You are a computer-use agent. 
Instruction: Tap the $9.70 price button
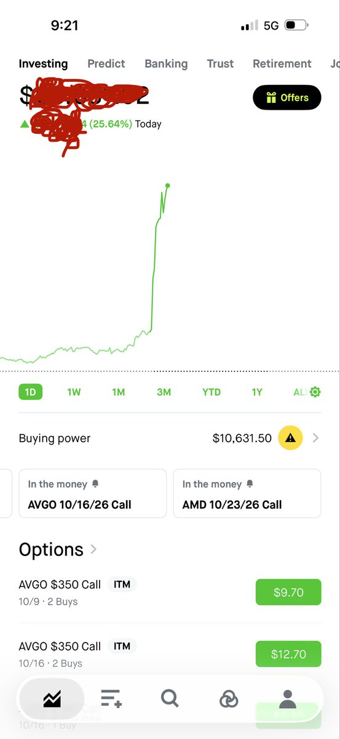(288, 592)
